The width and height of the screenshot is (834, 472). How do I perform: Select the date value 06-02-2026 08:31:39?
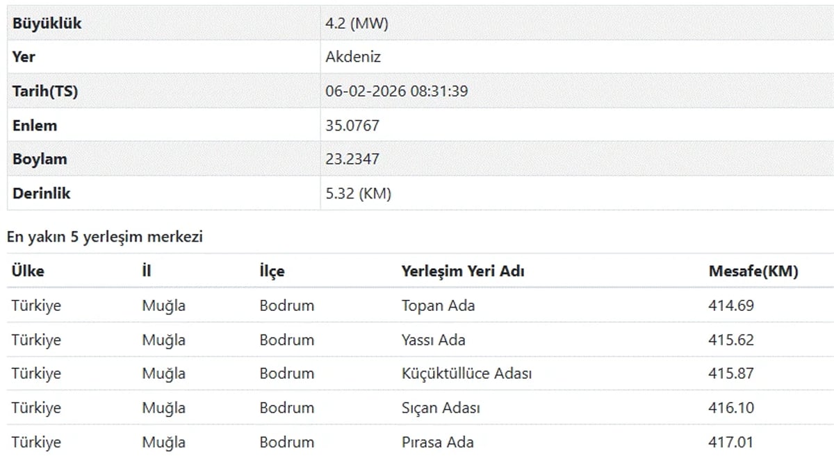pos(396,92)
